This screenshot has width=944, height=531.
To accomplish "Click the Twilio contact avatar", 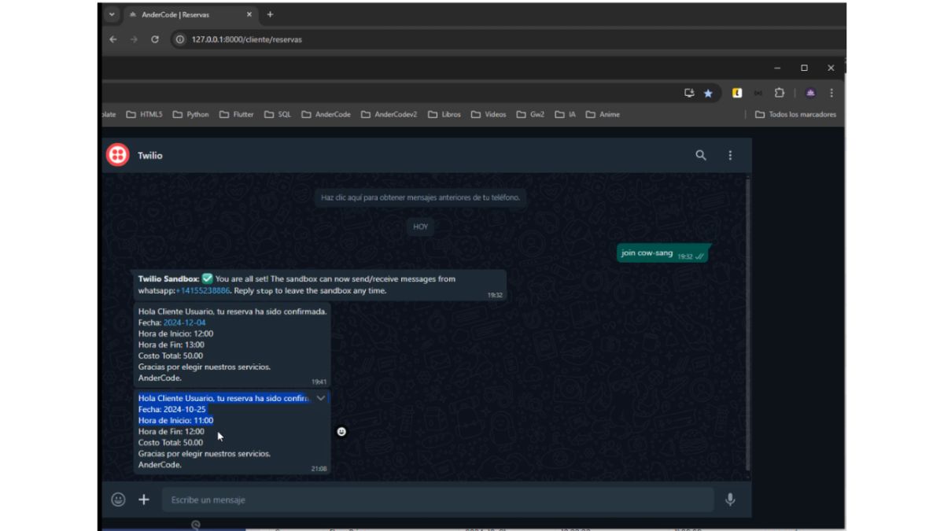I will (117, 155).
